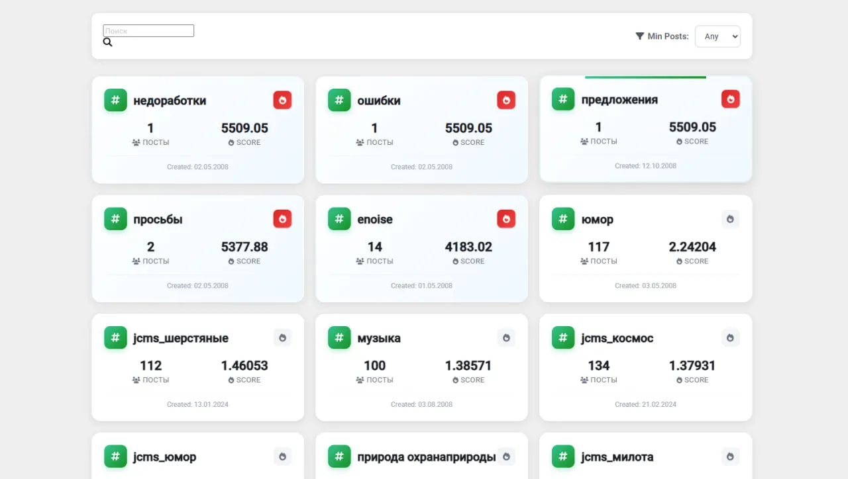Open the enoise tag title

coord(375,220)
